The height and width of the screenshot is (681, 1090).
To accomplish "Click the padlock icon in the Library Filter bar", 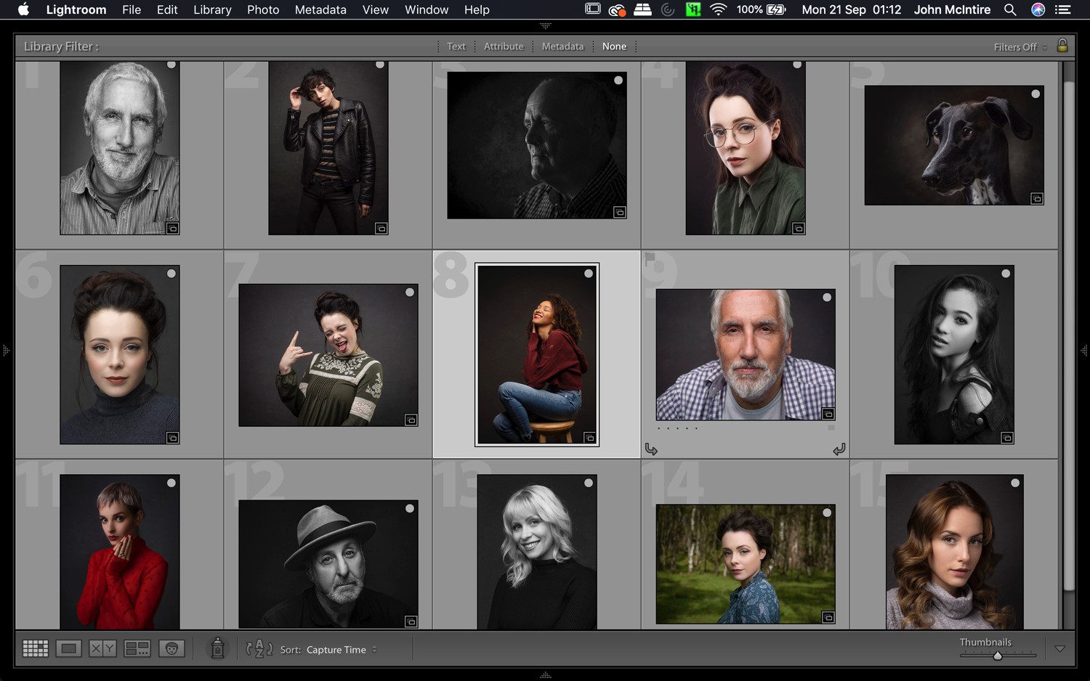I will click(x=1062, y=46).
